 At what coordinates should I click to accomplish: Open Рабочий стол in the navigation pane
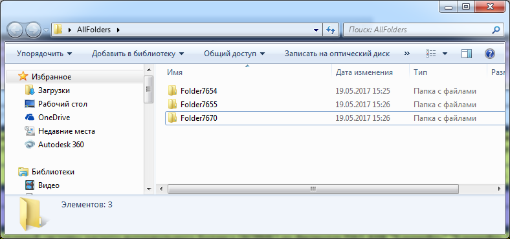pos(63,104)
